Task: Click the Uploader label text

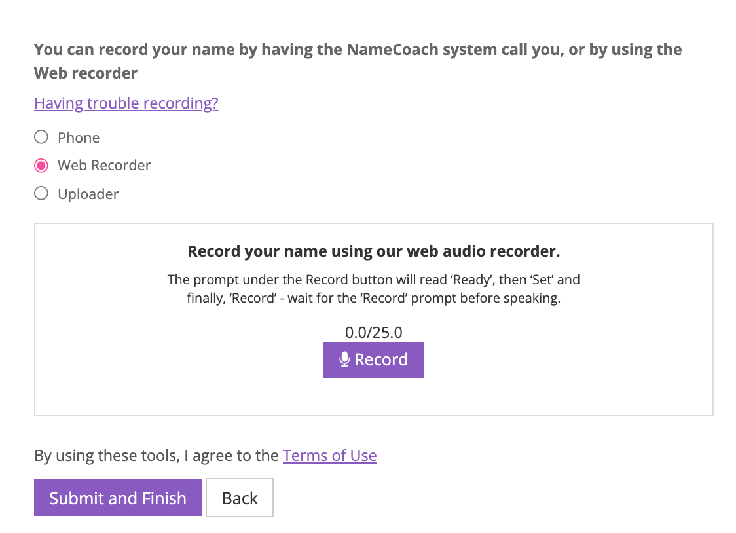Action: (88, 194)
